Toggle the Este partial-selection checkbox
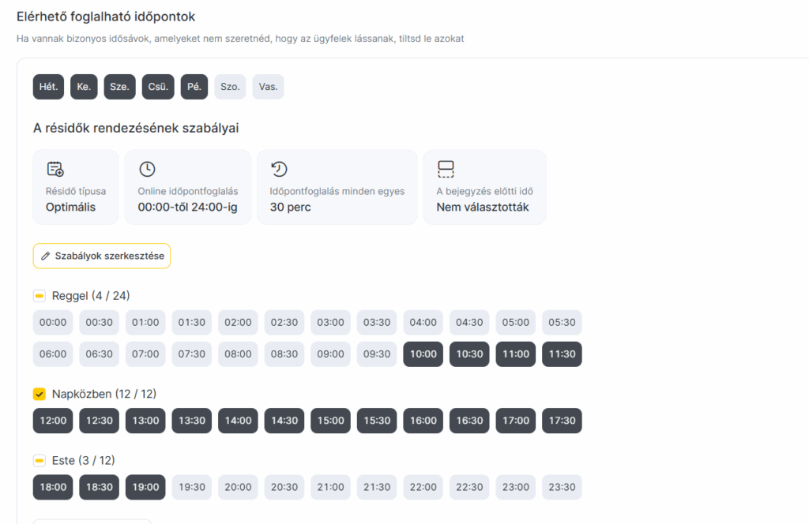 point(40,460)
